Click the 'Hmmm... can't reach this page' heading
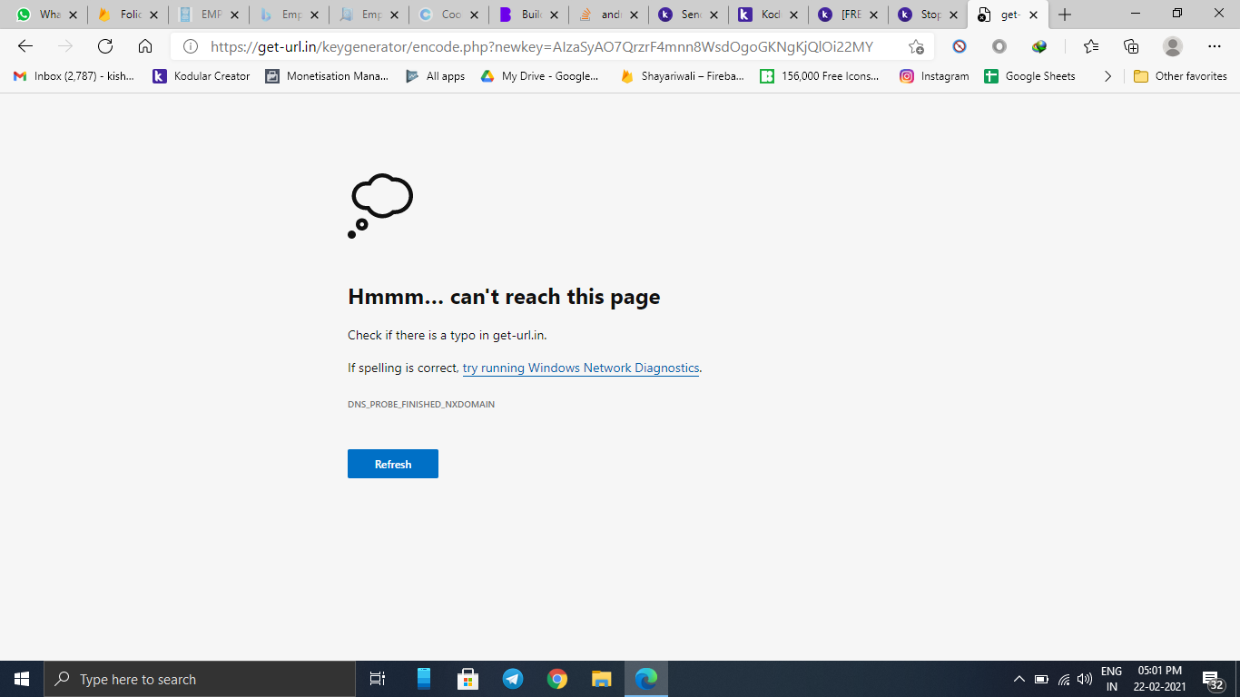The height and width of the screenshot is (697, 1240). [x=504, y=297]
